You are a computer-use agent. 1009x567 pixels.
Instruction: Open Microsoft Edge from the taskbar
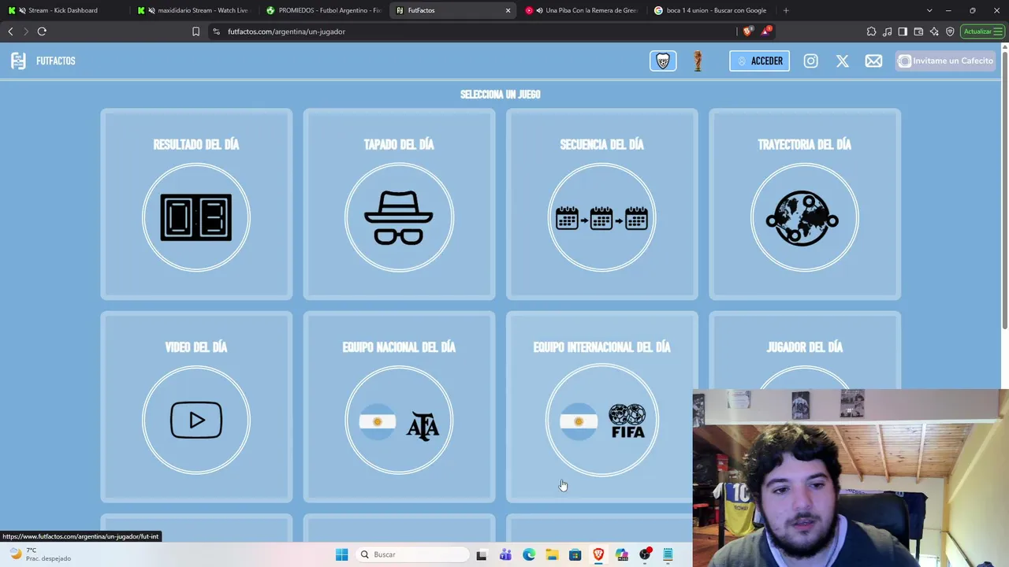pos(529,554)
